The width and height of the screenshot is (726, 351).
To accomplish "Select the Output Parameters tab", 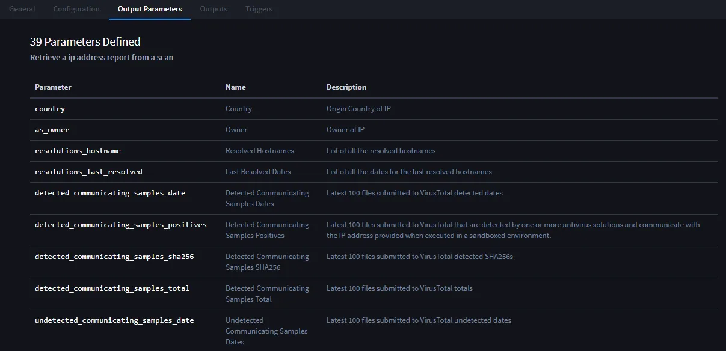I will 150,9.
